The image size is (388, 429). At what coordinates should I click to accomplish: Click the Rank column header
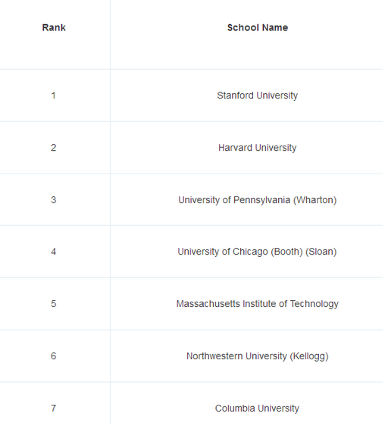pyautogui.click(x=54, y=28)
